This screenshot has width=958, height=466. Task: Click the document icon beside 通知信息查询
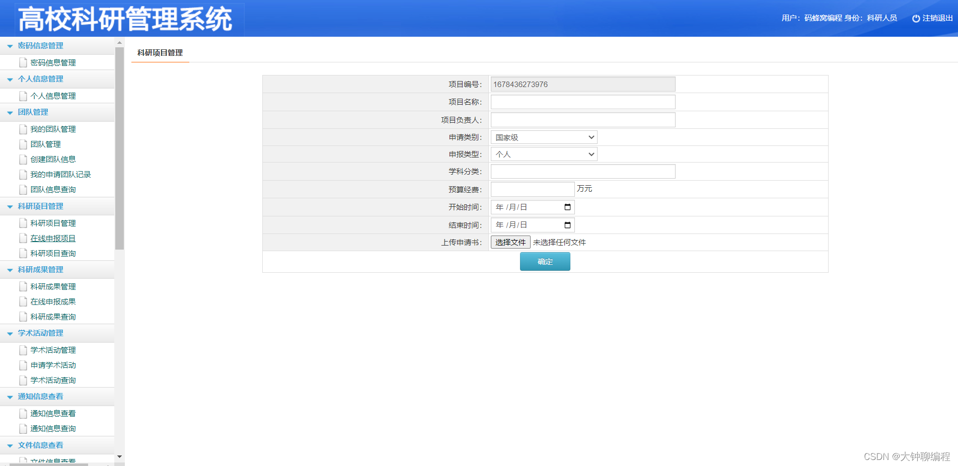coord(23,428)
